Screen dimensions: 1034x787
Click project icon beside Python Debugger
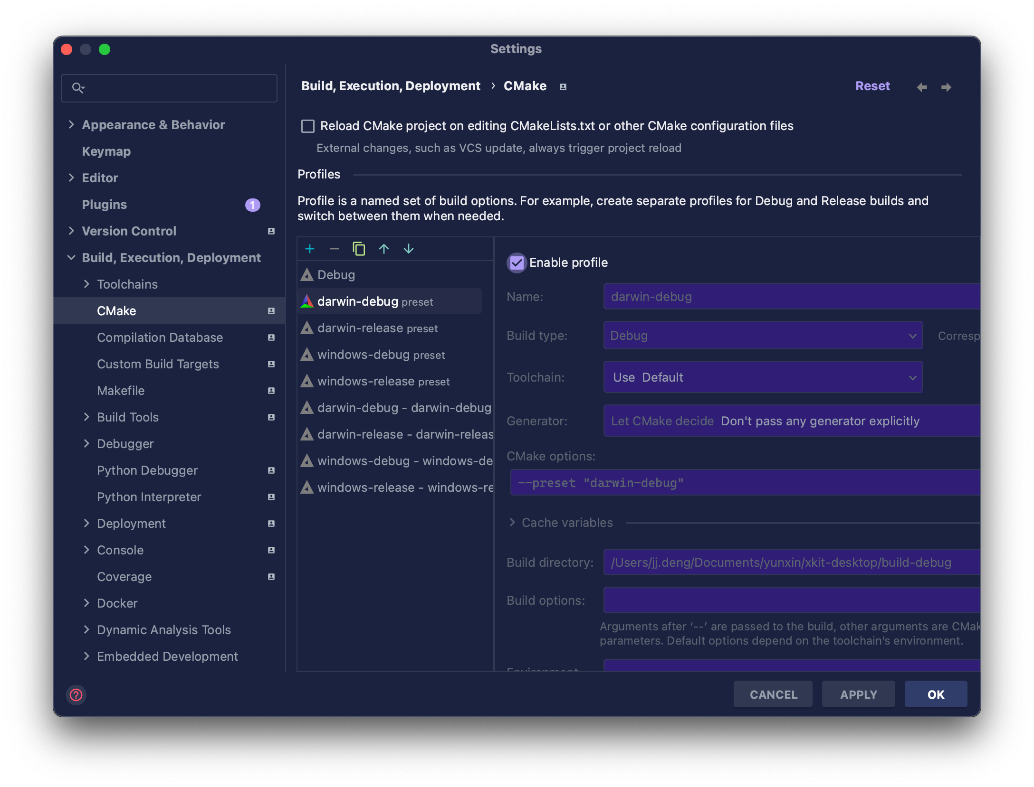271,470
